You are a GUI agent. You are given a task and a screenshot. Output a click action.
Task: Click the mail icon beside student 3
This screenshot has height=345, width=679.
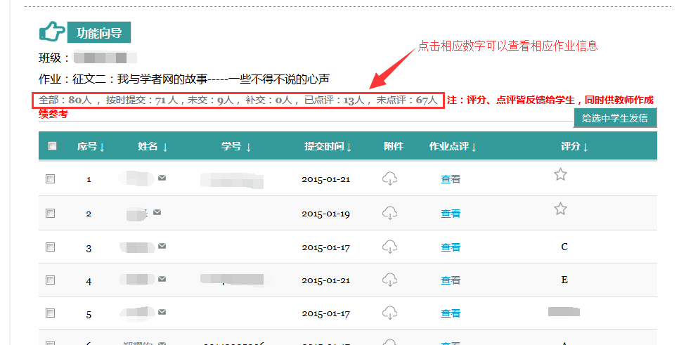click(162, 246)
